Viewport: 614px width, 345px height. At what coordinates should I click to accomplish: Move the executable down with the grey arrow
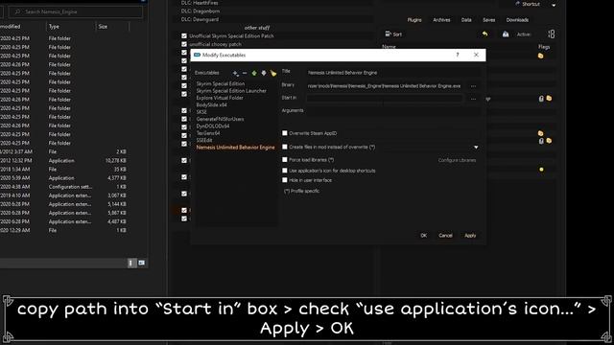pos(264,73)
